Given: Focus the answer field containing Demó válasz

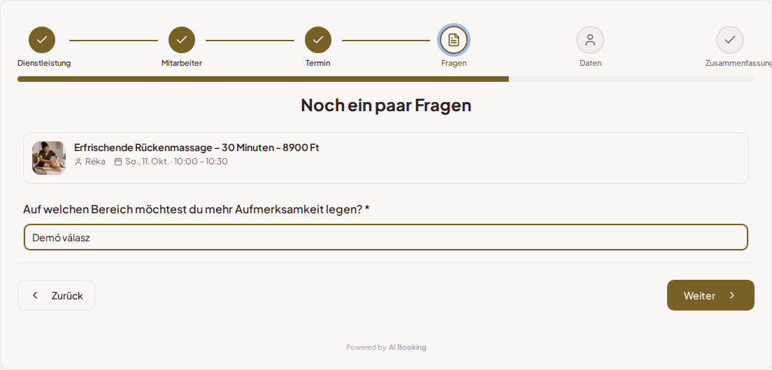Looking at the screenshot, I should (x=386, y=238).
